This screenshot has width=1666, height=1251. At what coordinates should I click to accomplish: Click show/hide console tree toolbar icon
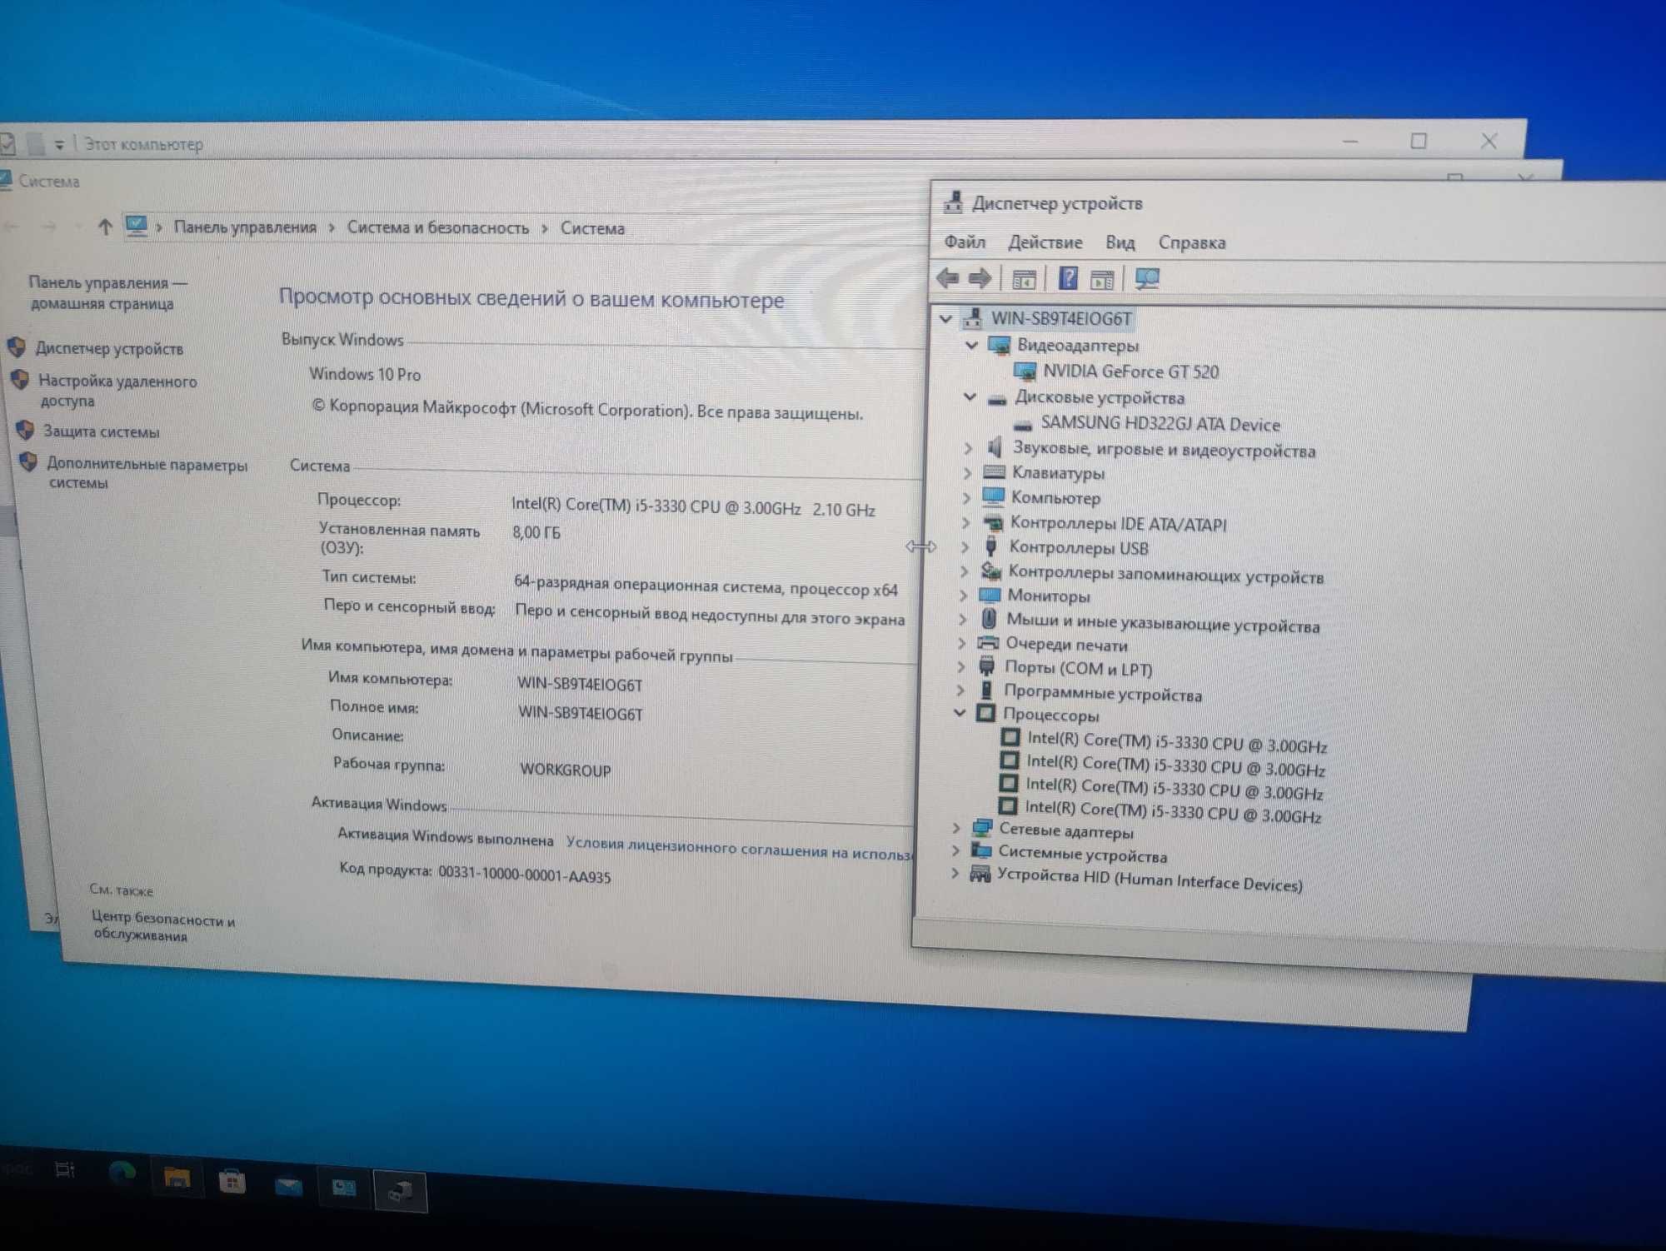1023,279
